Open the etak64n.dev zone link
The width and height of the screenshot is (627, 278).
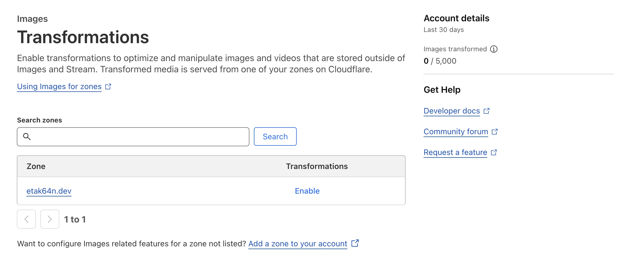coord(49,191)
